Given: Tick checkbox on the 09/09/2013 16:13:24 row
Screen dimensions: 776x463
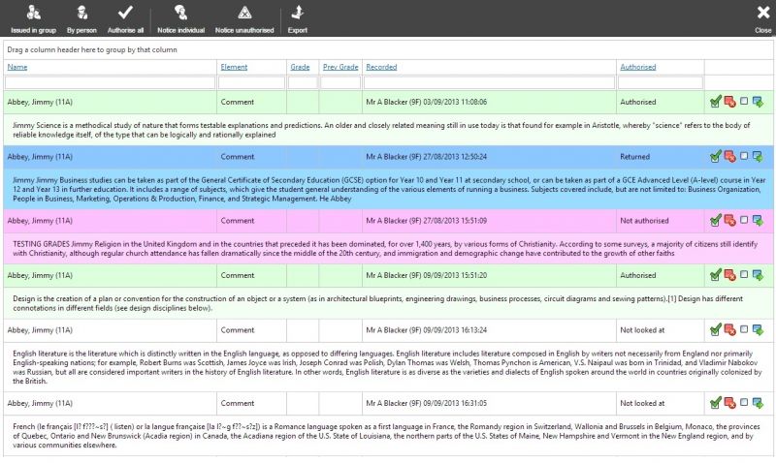Looking at the screenshot, I should pos(744,329).
